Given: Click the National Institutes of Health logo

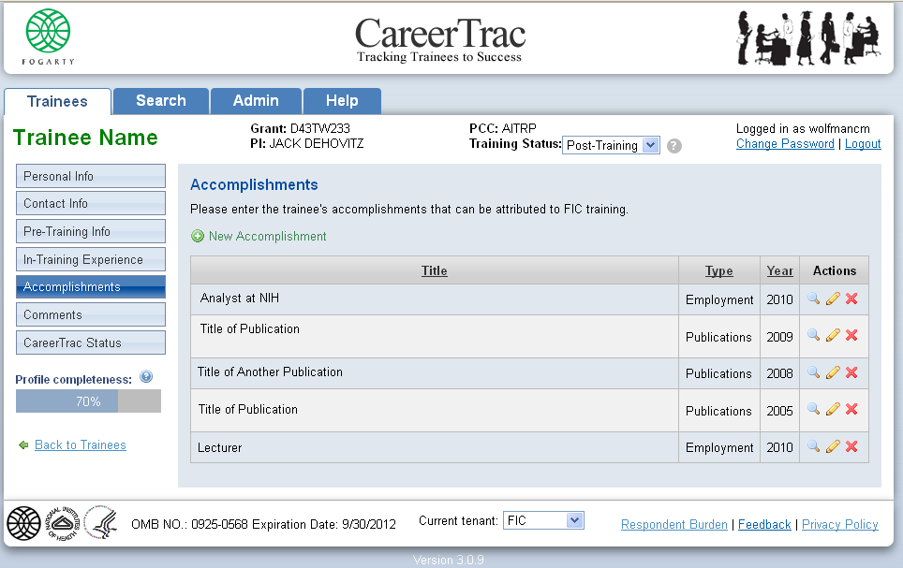Looking at the screenshot, I should pos(62,523).
